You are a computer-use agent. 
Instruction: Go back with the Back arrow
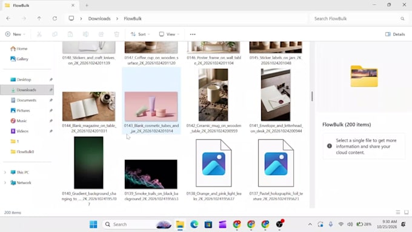pyautogui.click(x=8, y=18)
